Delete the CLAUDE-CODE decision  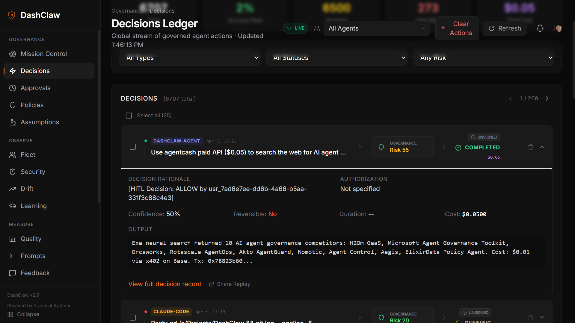(x=530, y=318)
